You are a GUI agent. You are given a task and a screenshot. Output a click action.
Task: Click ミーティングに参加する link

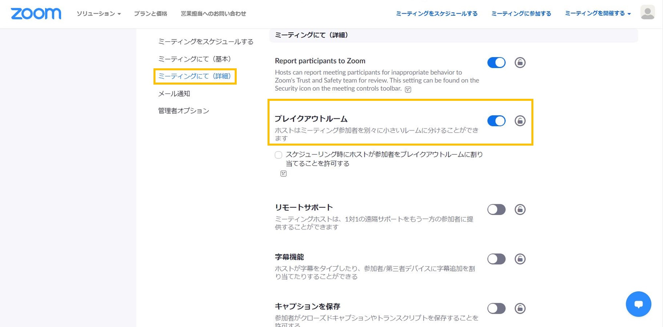[x=521, y=13]
